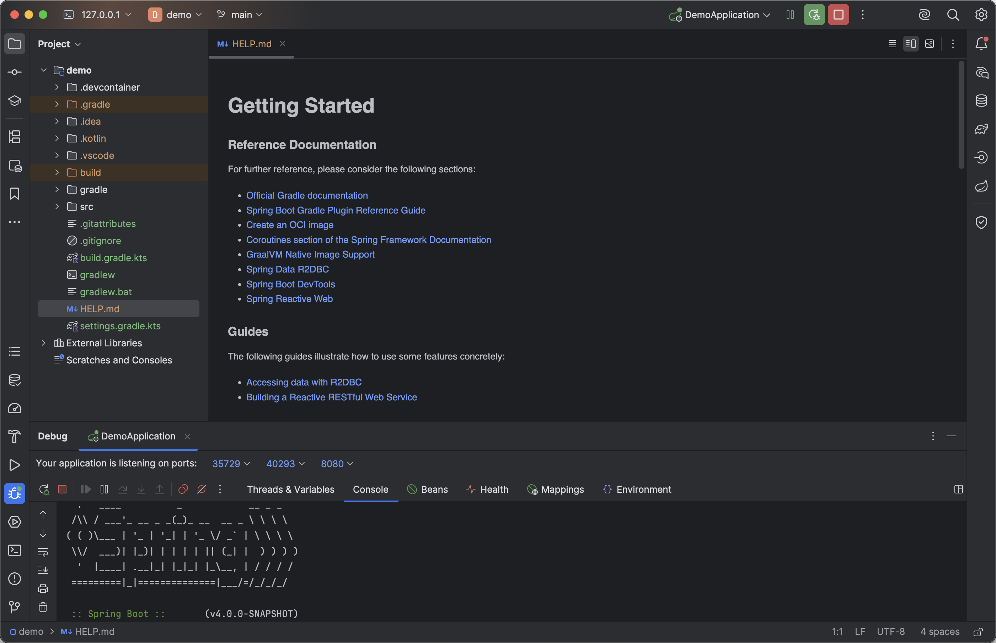The image size is (996, 643).
Task: Click the editor vertical scrollbar
Action: tap(961, 115)
